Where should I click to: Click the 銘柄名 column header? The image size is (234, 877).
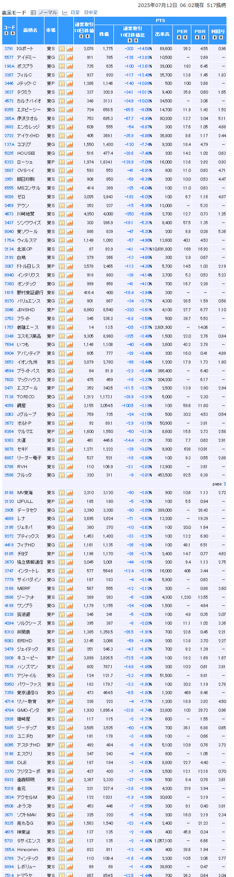[x=30, y=30]
